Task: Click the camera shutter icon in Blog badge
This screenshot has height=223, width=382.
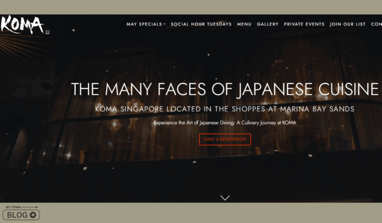Action: [x=33, y=215]
